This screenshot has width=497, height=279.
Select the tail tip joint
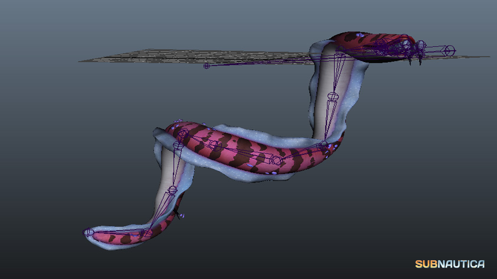click(88, 232)
